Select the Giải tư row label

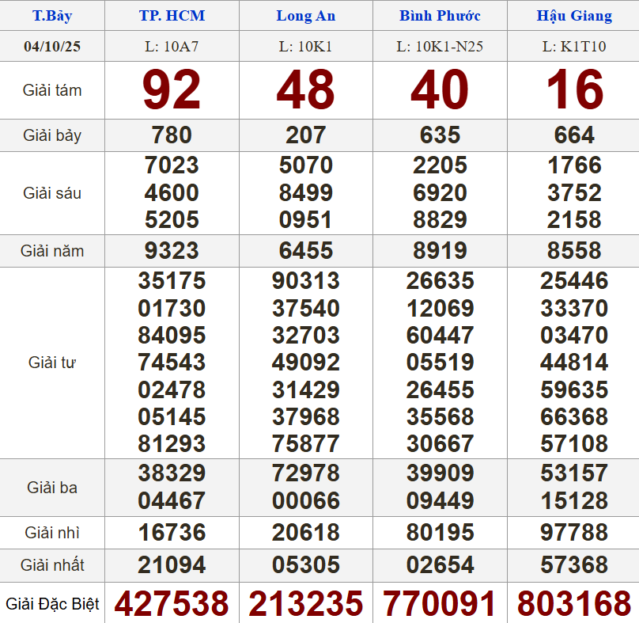click(x=52, y=363)
